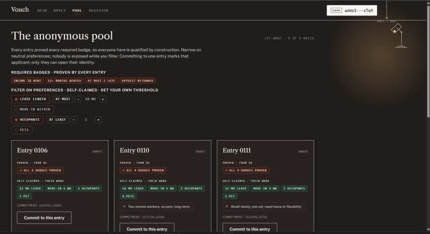The image size is (430, 234).
Task: Open the Apply tab
Action: pyautogui.click(x=60, y=11)
